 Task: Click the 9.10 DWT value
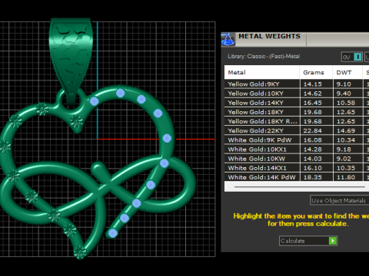(x=344, y=84)
